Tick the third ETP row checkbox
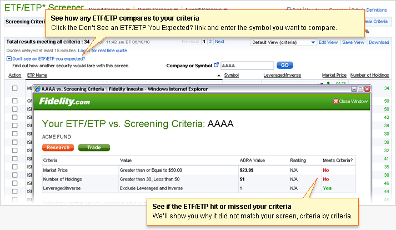This screenshot has height=230, width=396. point(15,109)
